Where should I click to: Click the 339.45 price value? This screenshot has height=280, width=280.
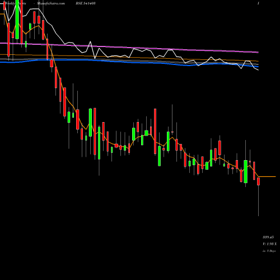268,237
